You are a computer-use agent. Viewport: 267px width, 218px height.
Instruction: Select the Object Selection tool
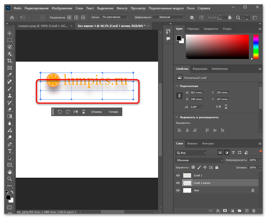point(10,54)
